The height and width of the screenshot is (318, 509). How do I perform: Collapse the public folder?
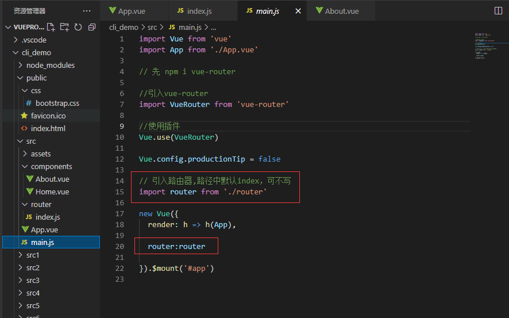coord(21,78)
